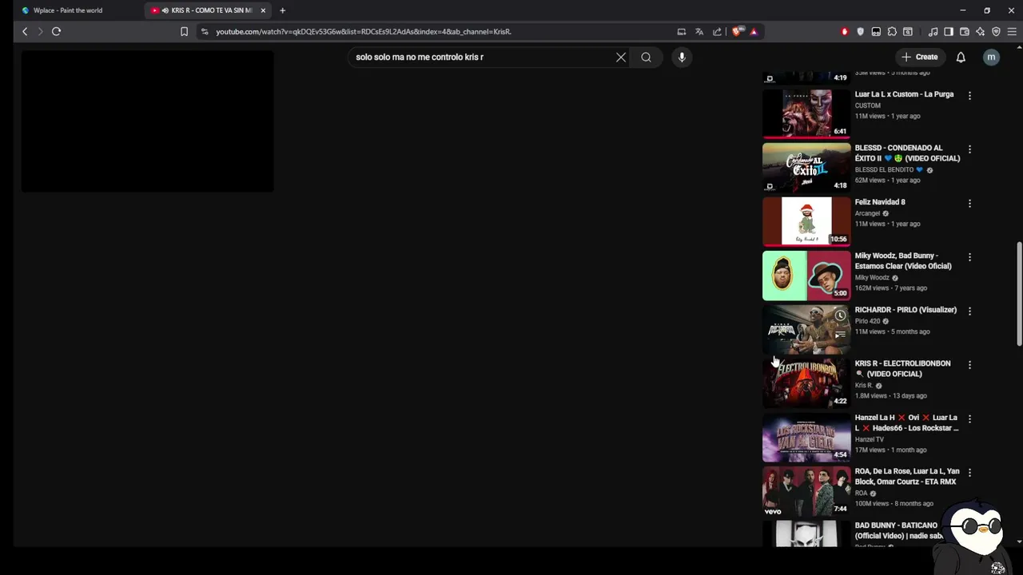Open the Brave Wallet icon

965,31
